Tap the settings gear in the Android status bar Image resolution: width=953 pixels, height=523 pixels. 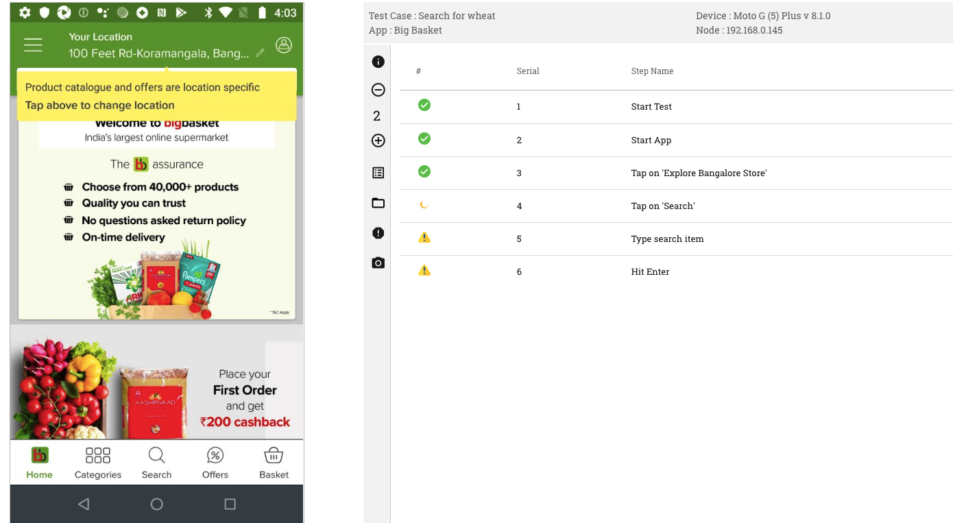(x=25, y=12)
